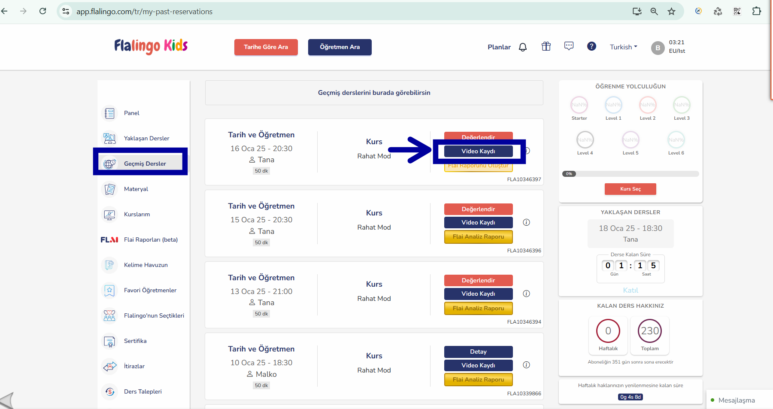Click the browser address bar URL

[144, 12]
